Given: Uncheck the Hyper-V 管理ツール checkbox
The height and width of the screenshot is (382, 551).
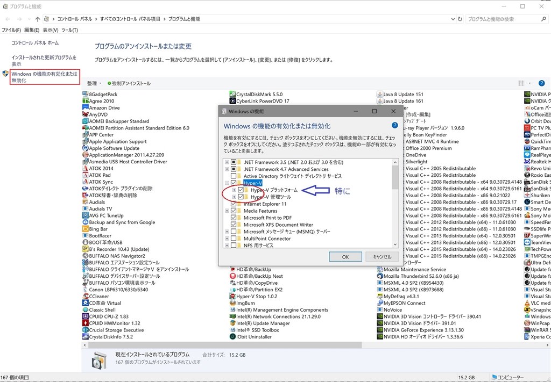Looking at the screenshot, I should [241, 197].
